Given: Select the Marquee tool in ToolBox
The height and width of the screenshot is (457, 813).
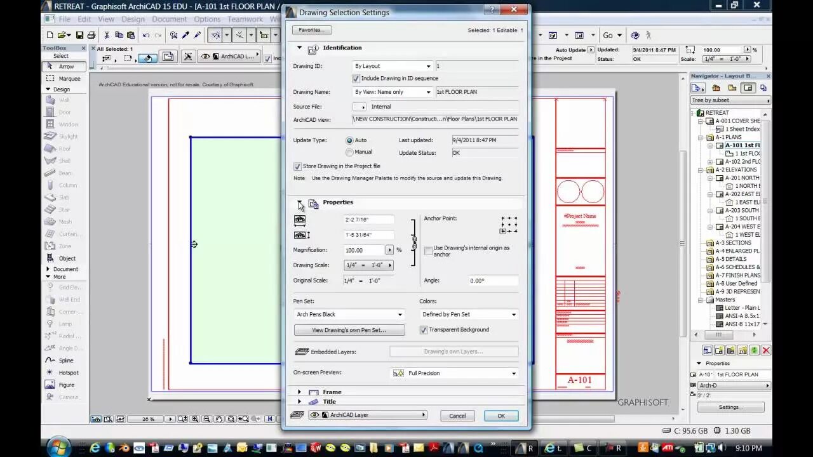Looking at the screenshot, I should pyautogui.click(x=65, y=79).
